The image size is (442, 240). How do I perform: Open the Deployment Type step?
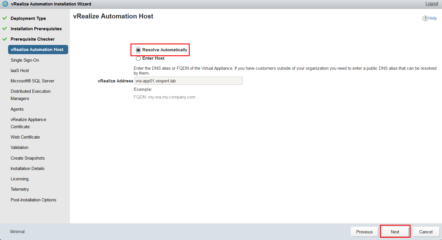[x=28, y=18]
